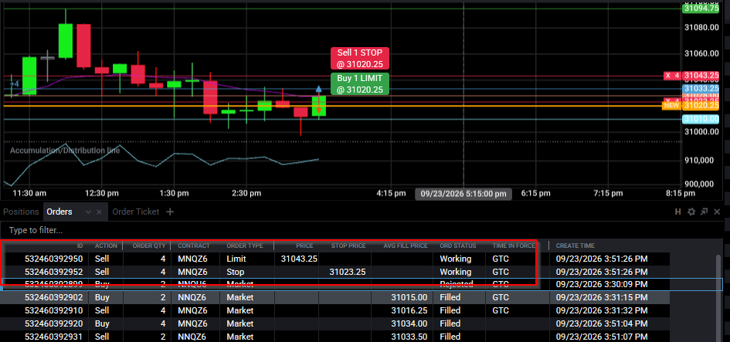Select order ID 532460392931
This screenshot has width=730, height=342.
point(53,337)
